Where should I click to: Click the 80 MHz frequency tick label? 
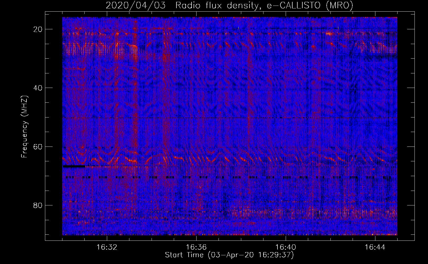click(x=38, y=205)
